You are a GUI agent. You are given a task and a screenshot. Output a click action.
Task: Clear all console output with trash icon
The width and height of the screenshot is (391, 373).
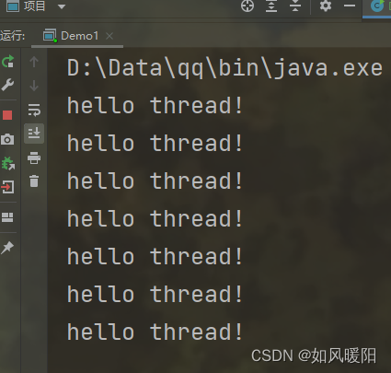point(34,181)
